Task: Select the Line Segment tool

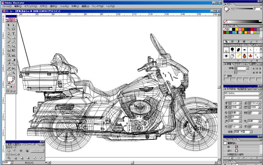Action: (x=9, y=38)
